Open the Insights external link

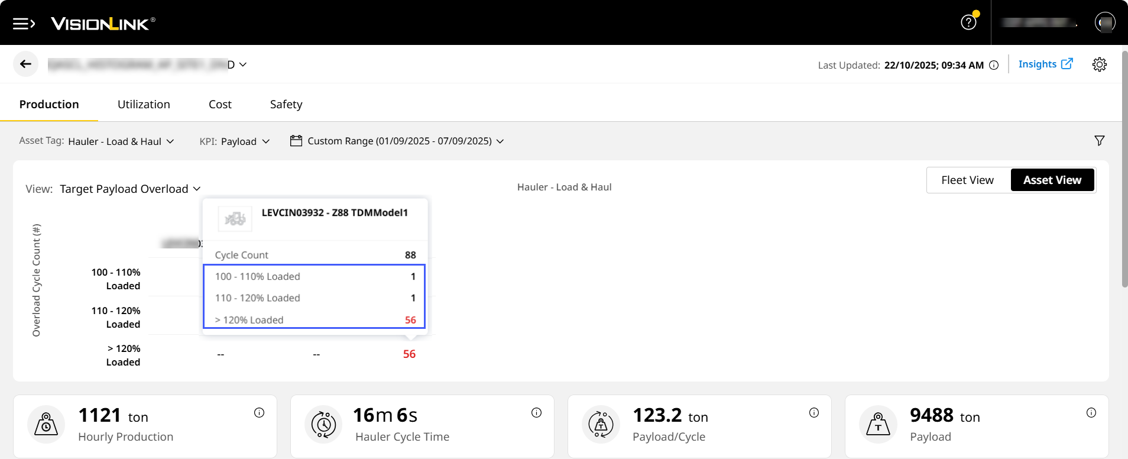point(1045,64)
